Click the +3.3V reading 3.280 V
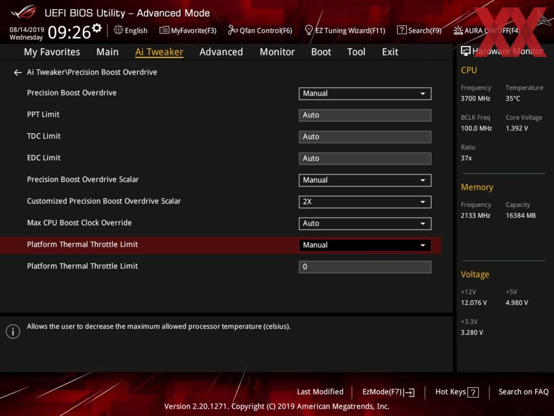 (x=472, y=332)
